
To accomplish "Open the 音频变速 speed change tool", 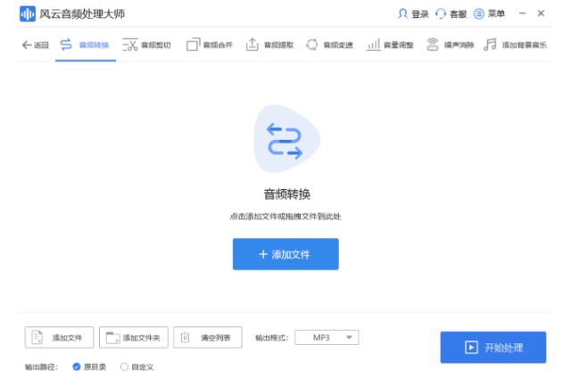I will coord(329,45).
